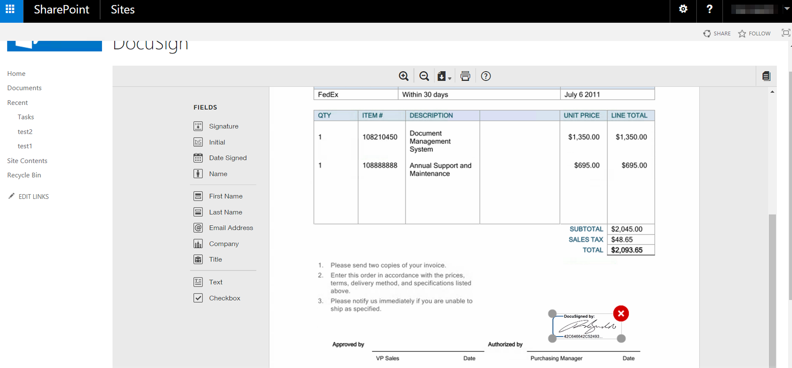Remove the placed DocuSigned signature
This screenshot has height=368, width=792.
(x=620, y=313)
